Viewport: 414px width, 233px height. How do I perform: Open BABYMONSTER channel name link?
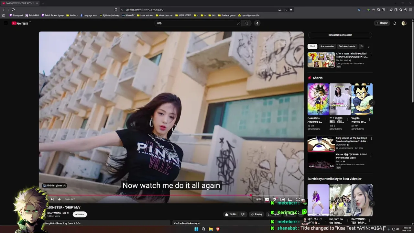pos(57,213)
